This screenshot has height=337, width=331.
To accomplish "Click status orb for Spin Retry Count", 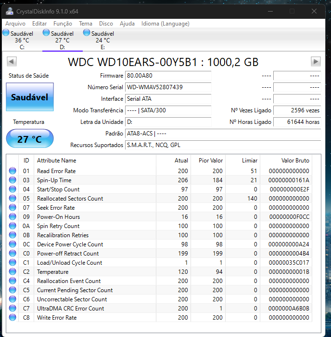I will click(x=13, y=226).
